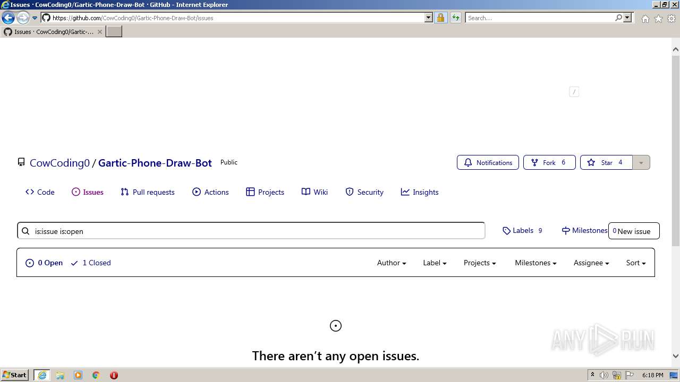
Task: Open the Wiki tab
Action: pos(314,192)
